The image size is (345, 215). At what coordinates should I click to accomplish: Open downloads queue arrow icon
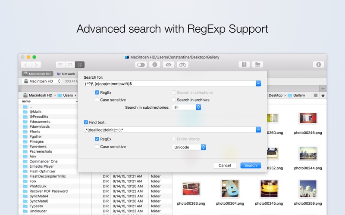[x=318, y=64]
